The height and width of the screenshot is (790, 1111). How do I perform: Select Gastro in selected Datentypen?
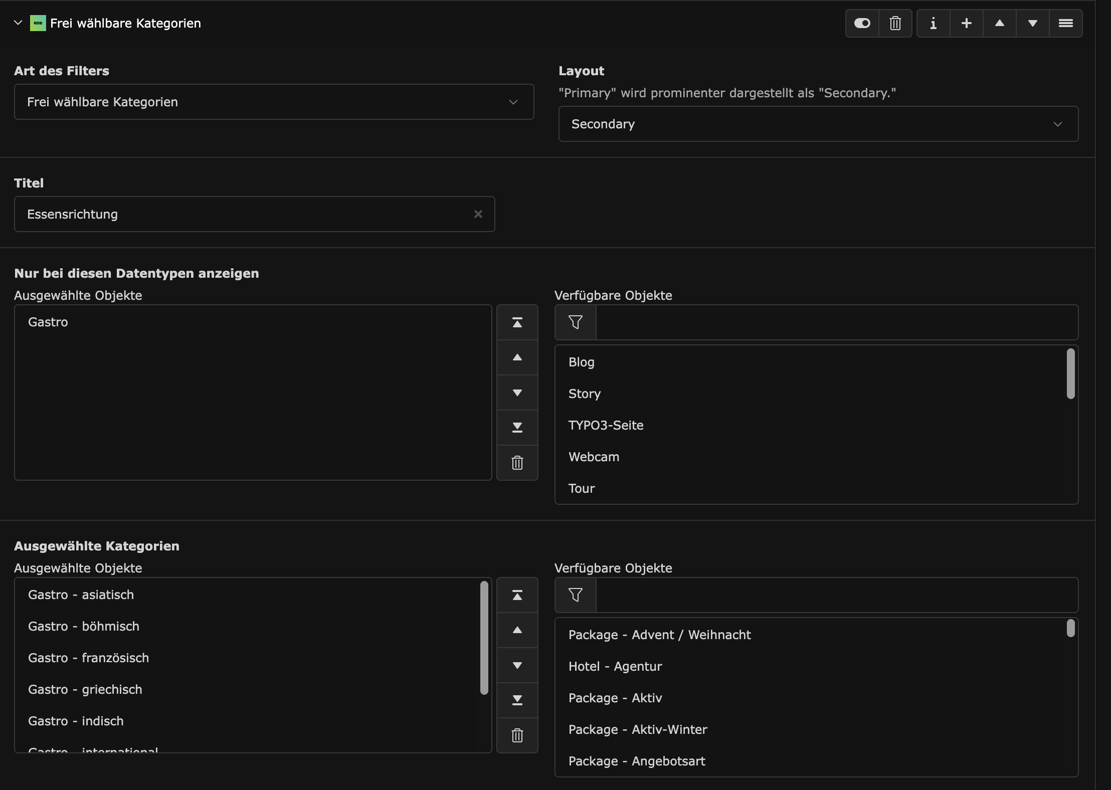[x=253, y=322]
